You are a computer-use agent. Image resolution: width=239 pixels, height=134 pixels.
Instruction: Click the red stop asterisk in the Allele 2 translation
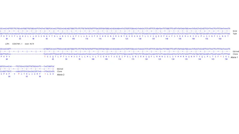45,74
